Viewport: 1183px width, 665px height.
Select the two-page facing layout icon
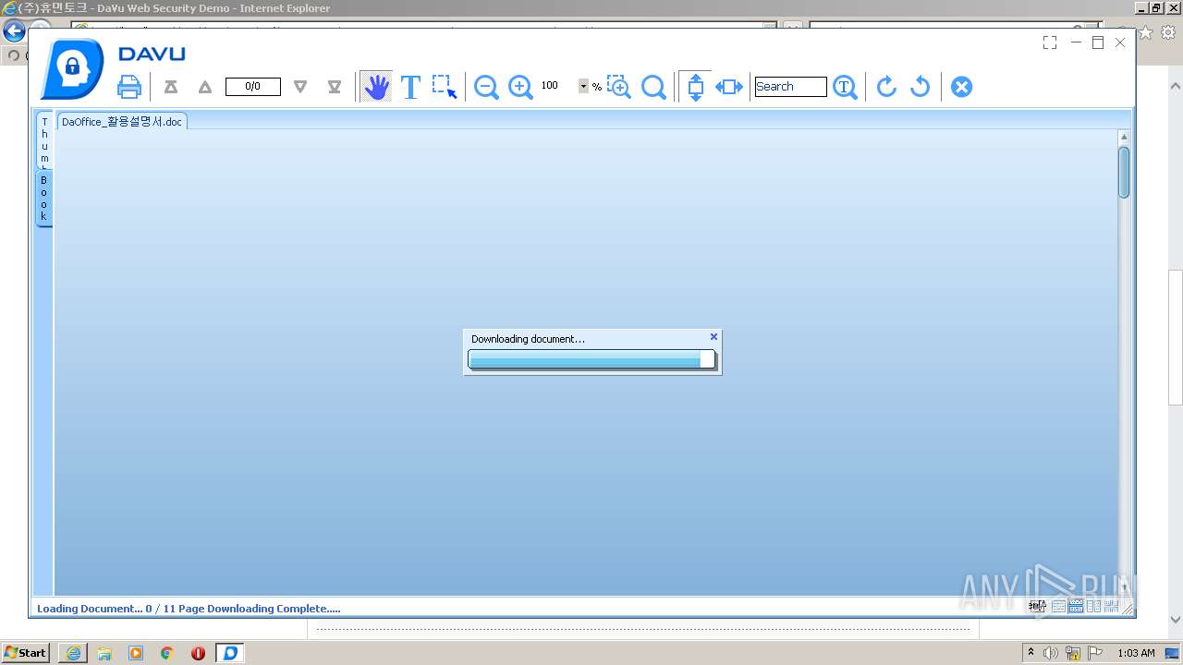pos(1094,606)
